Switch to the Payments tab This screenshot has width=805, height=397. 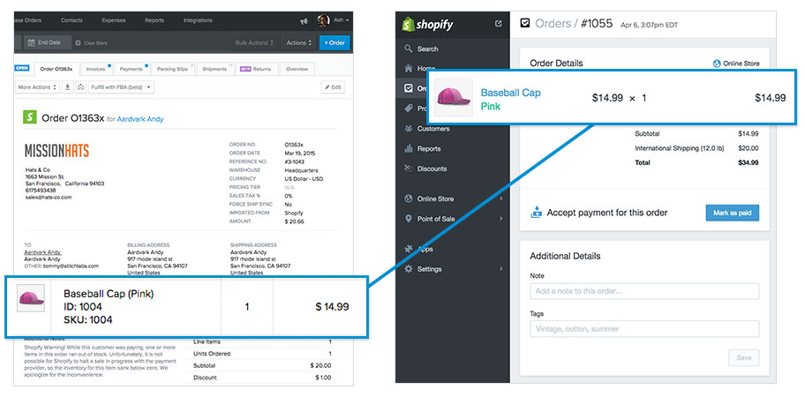(132, 69)
